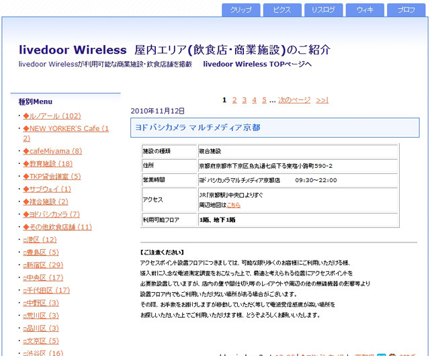Click the 1階、地下1階 floor value
The image size is (430, 356).
217,220
